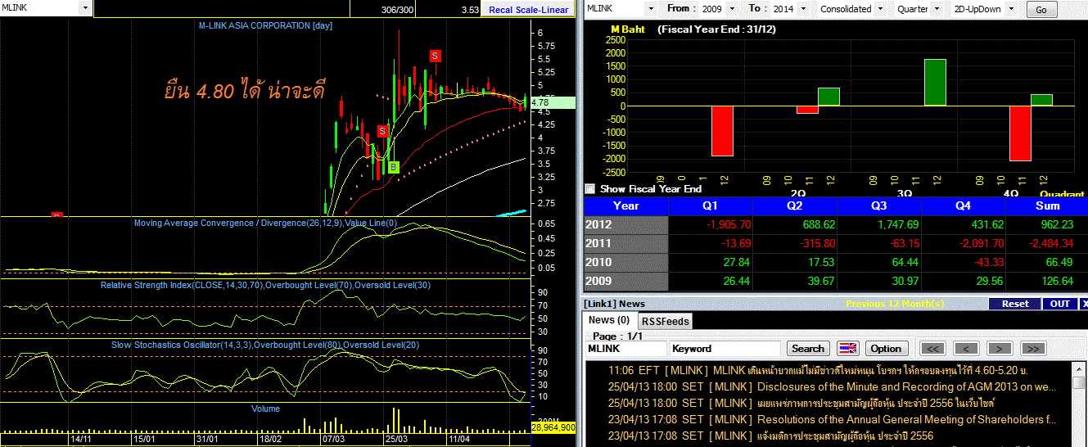The height and width of the screenshot is (447, 1088).
Task: Click the Year column header
Action: click(x=625, y=206)
